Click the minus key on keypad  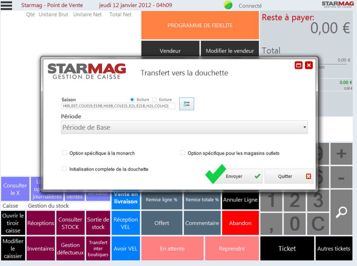click(x=341, y=177)
